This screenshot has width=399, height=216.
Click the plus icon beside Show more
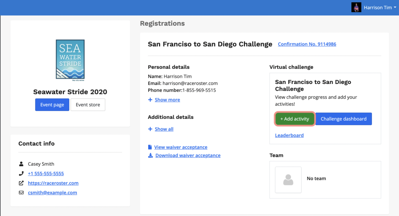coord(150,100)
